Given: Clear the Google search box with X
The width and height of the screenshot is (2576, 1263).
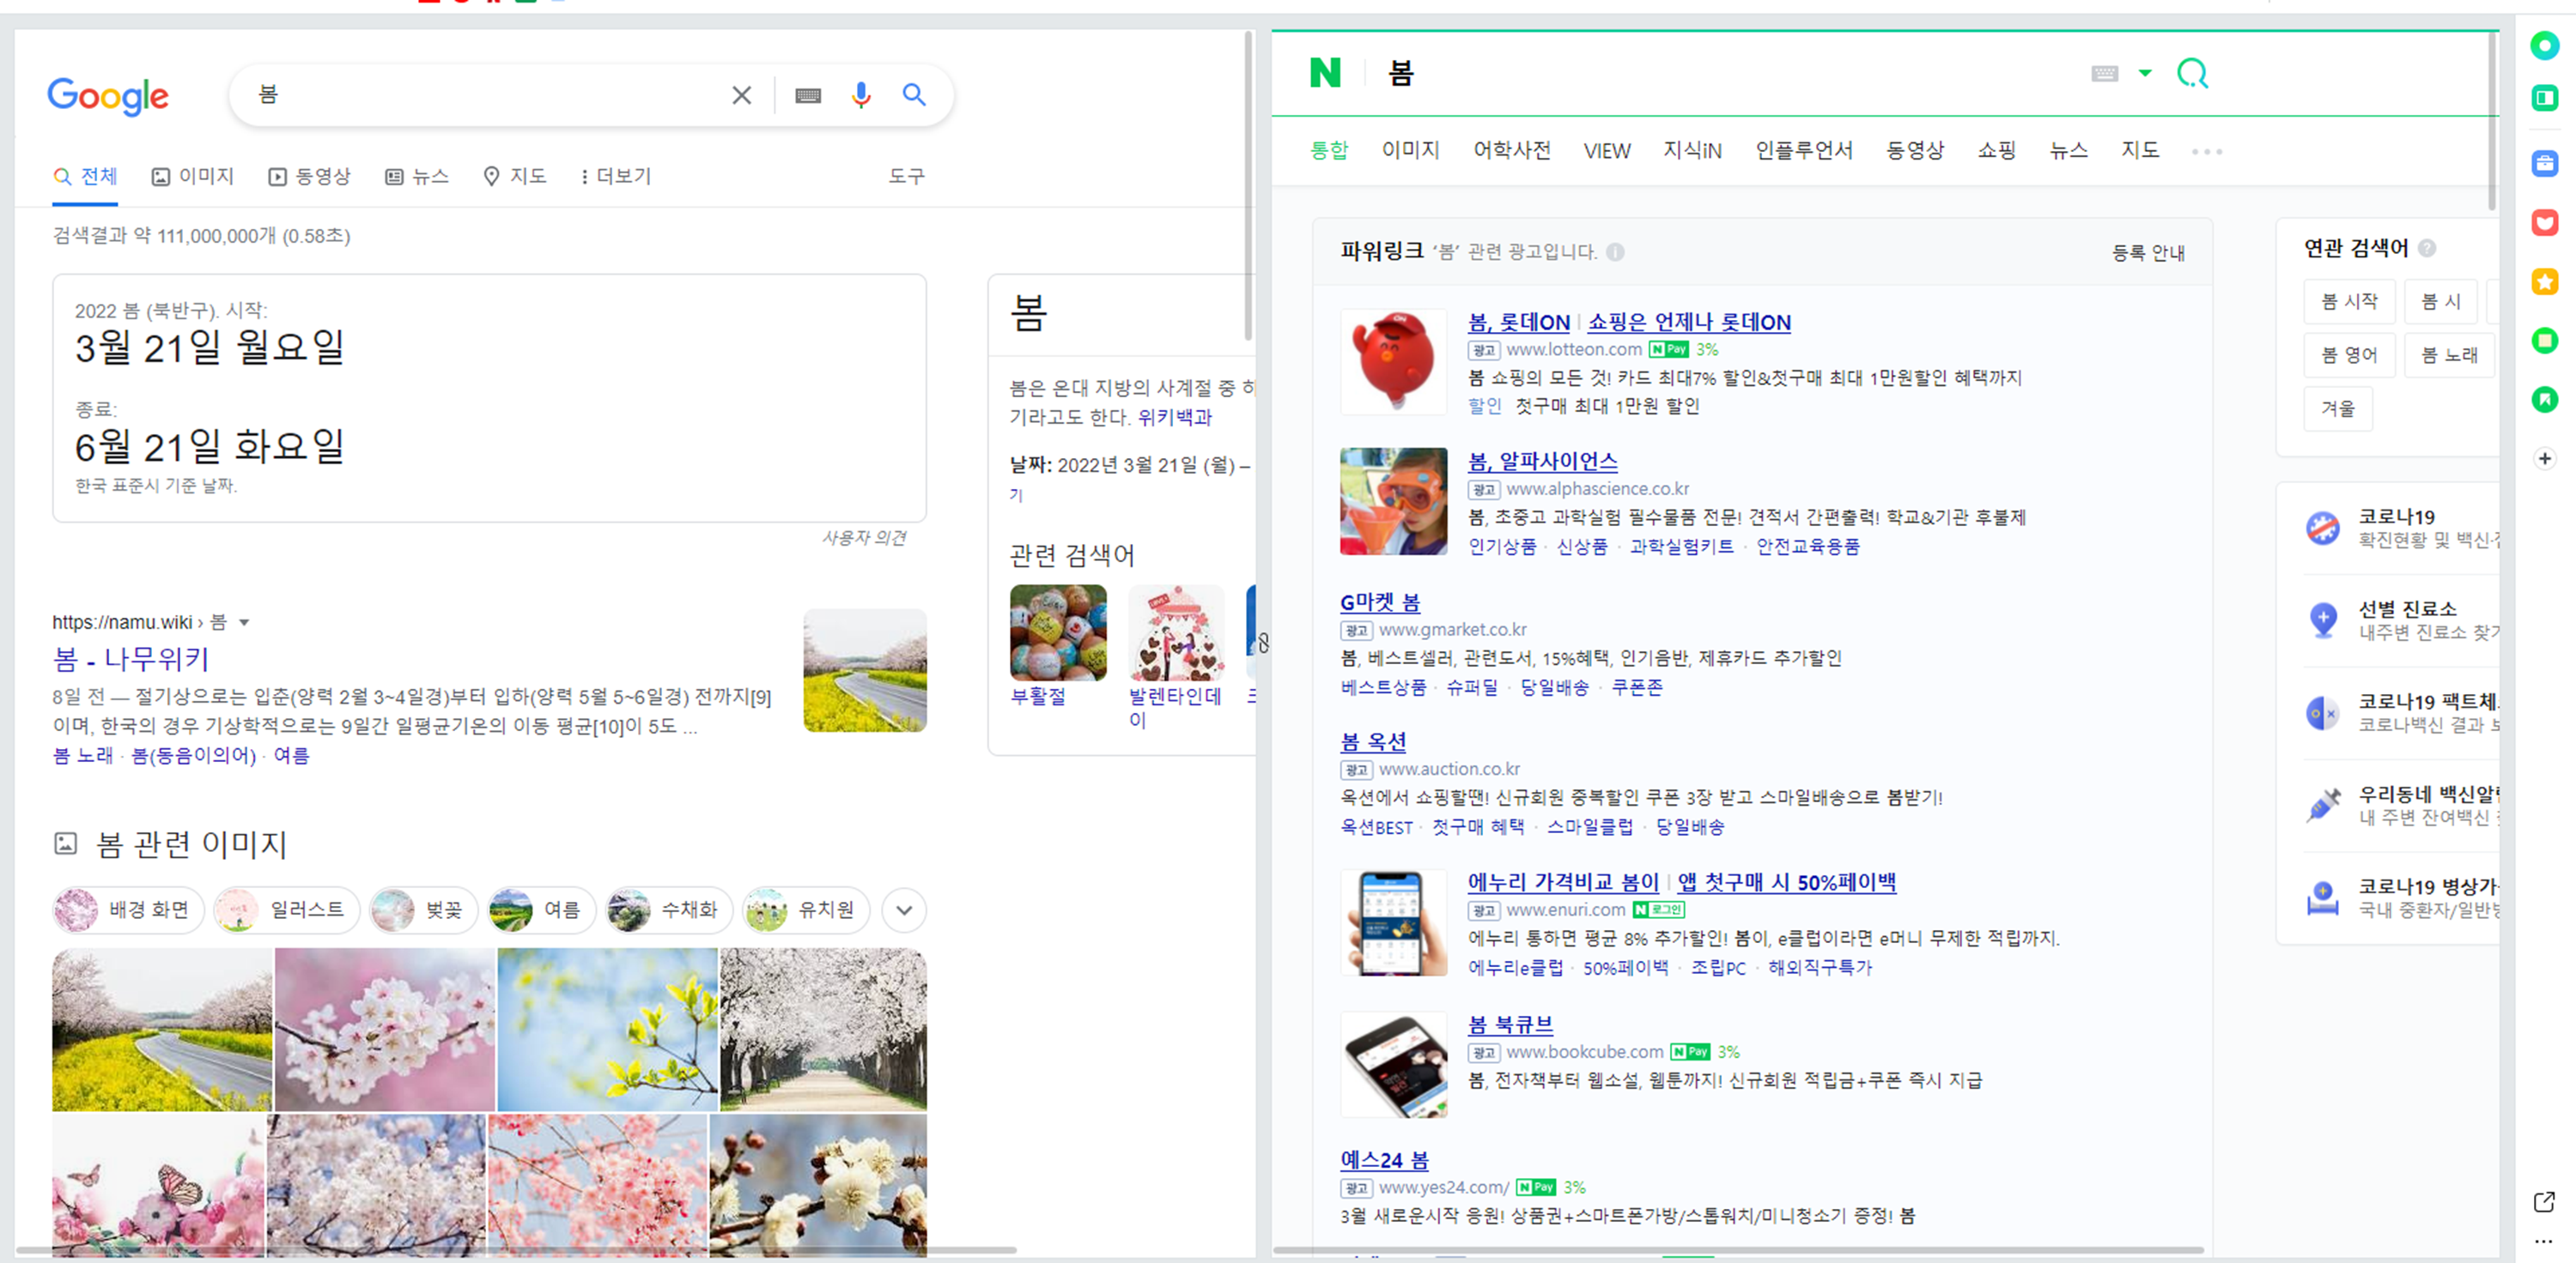Looking at the screenshot, I should tap(741, 95).
